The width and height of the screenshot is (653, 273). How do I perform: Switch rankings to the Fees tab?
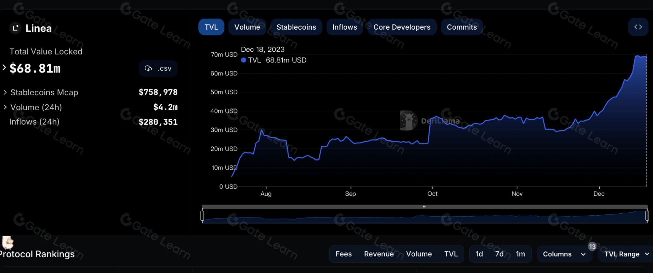(x=343, y=254)
